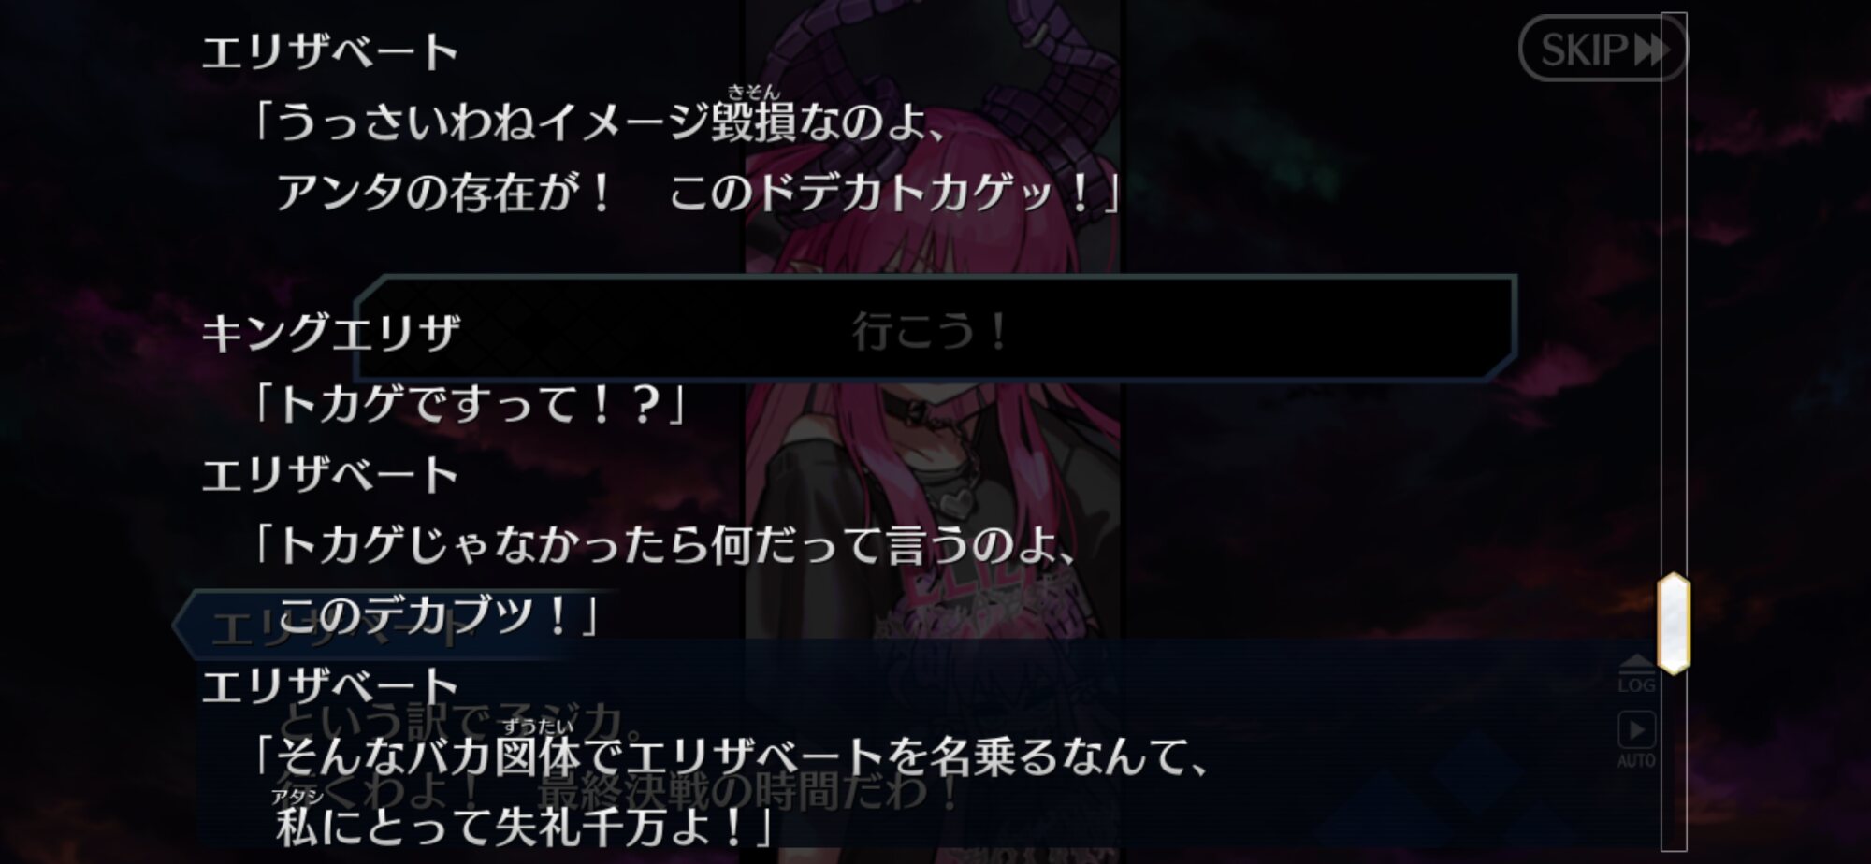
Task: Select the line 私にとって失礼千万よ！
Action: [522, 827]
